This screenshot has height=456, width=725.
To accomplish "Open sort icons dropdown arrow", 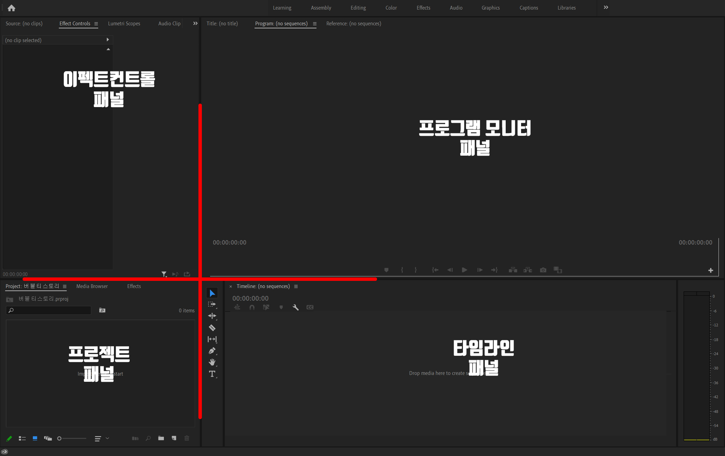I will coord(107,438).
